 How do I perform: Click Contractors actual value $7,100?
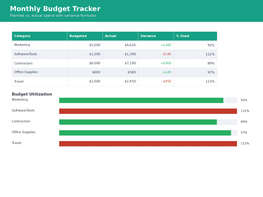[120, 63]
